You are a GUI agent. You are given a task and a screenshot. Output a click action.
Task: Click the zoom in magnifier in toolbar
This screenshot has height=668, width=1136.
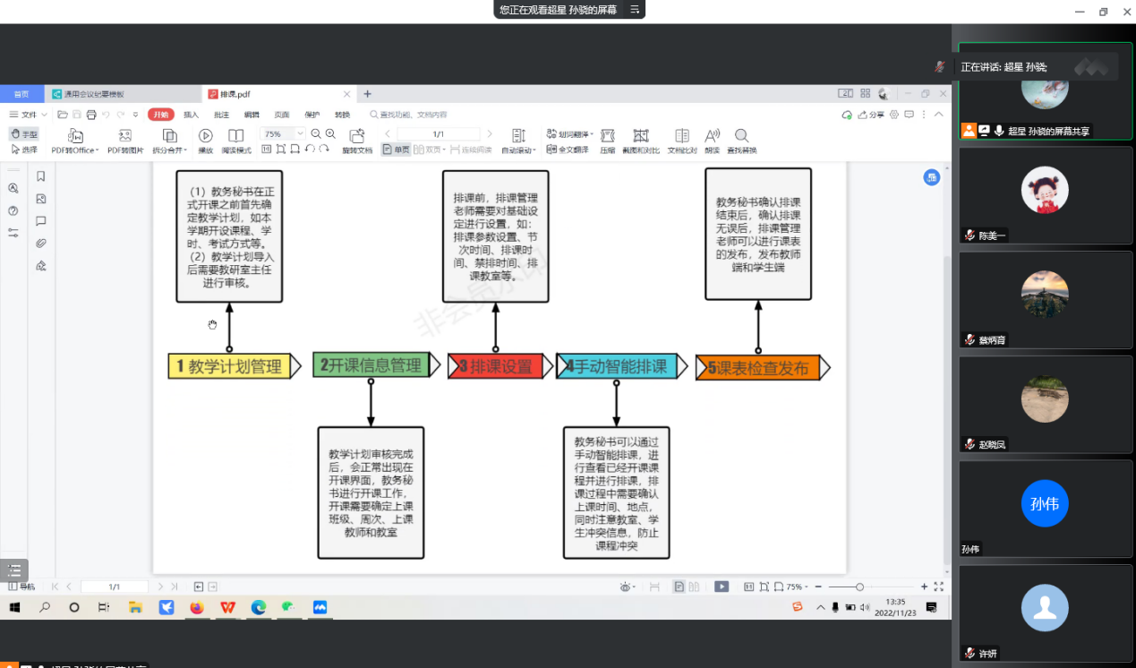(x=330, y=133)
